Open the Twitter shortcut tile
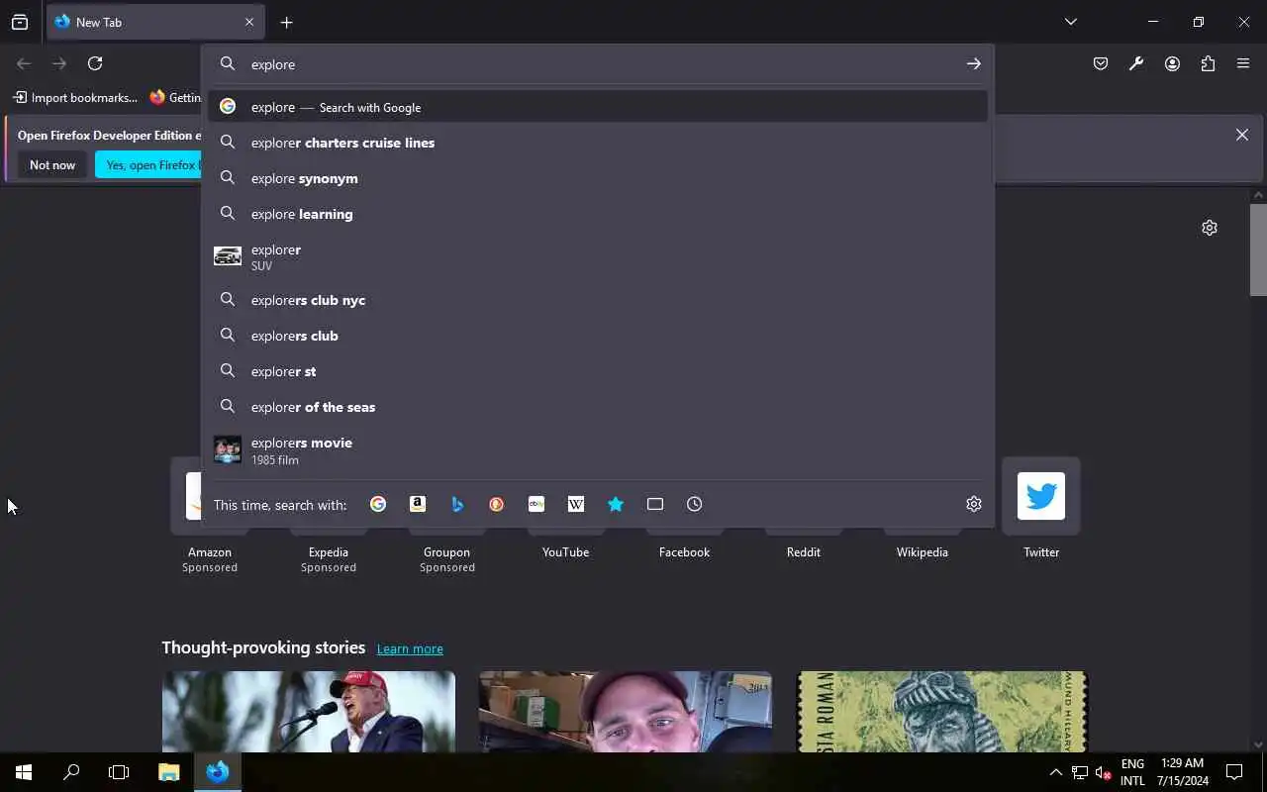The height and width of the screenshot is (792, 1267). 1041,496
